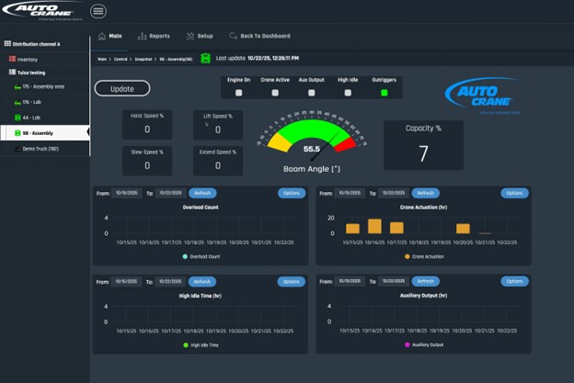This screenshot has height=383, width=574.
Task: Click the Capacity % value panel
Action: pos(423,145)
